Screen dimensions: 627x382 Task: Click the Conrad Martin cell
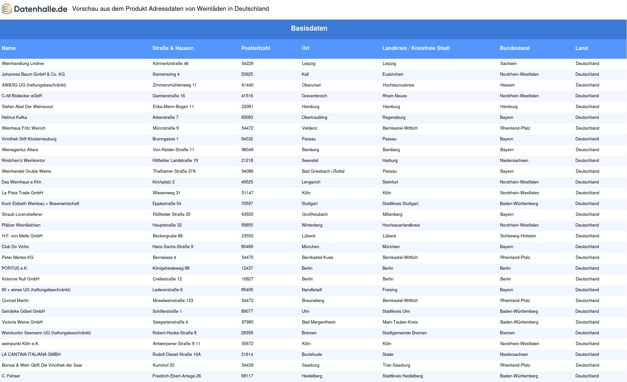click(15, 301)
